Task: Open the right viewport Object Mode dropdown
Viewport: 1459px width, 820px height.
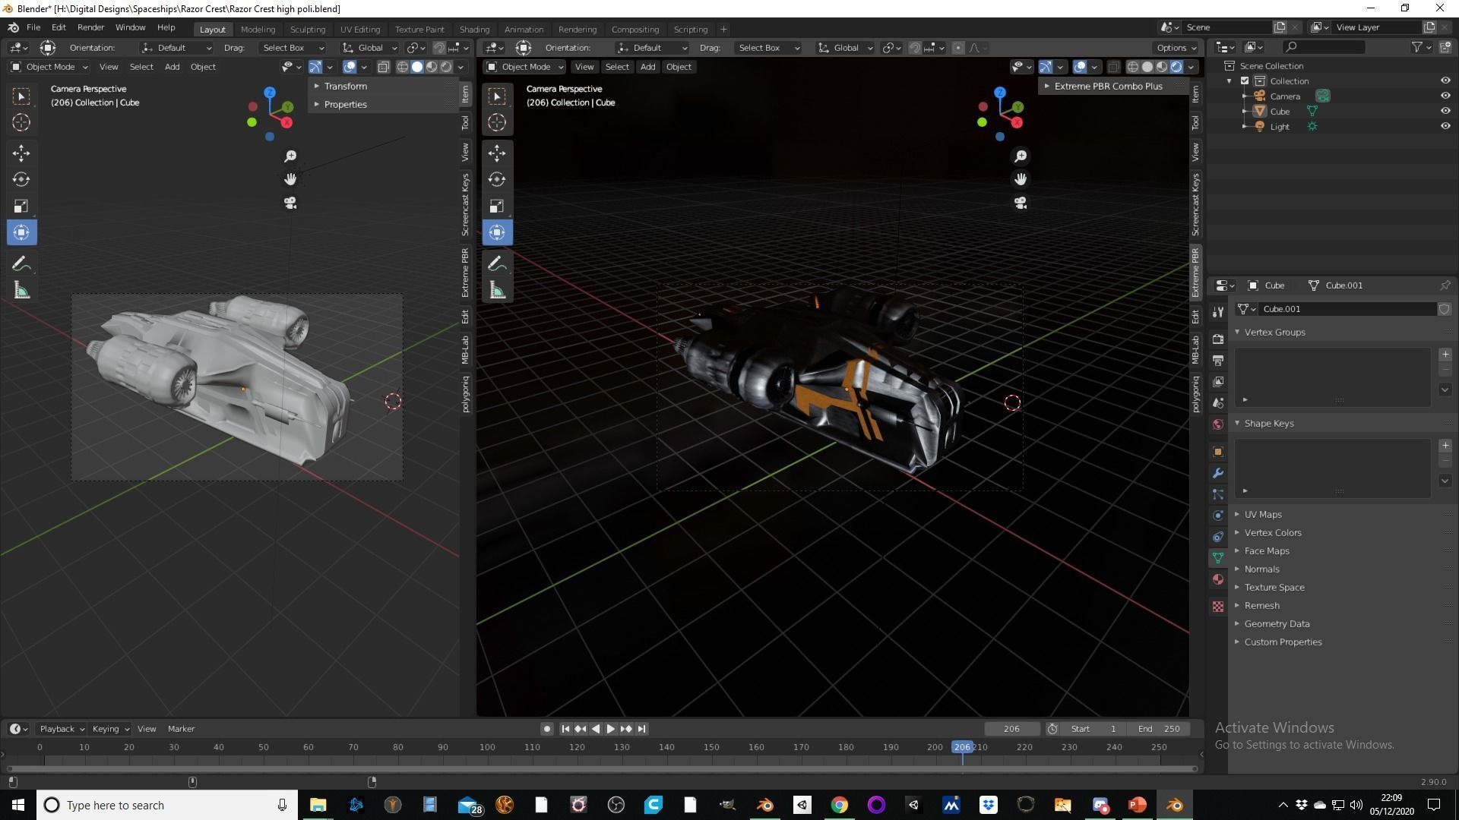Action: tap(525, 67)
